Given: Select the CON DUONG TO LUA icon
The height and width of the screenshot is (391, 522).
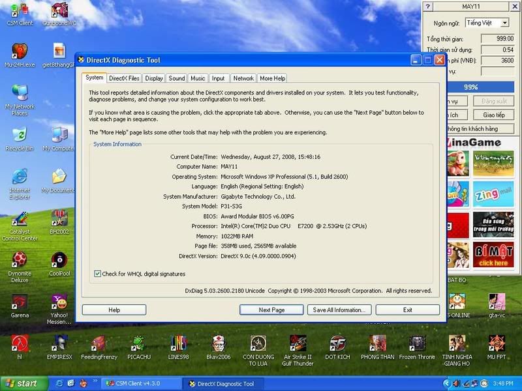Looking at the screenshot, I should coord(258,351).
